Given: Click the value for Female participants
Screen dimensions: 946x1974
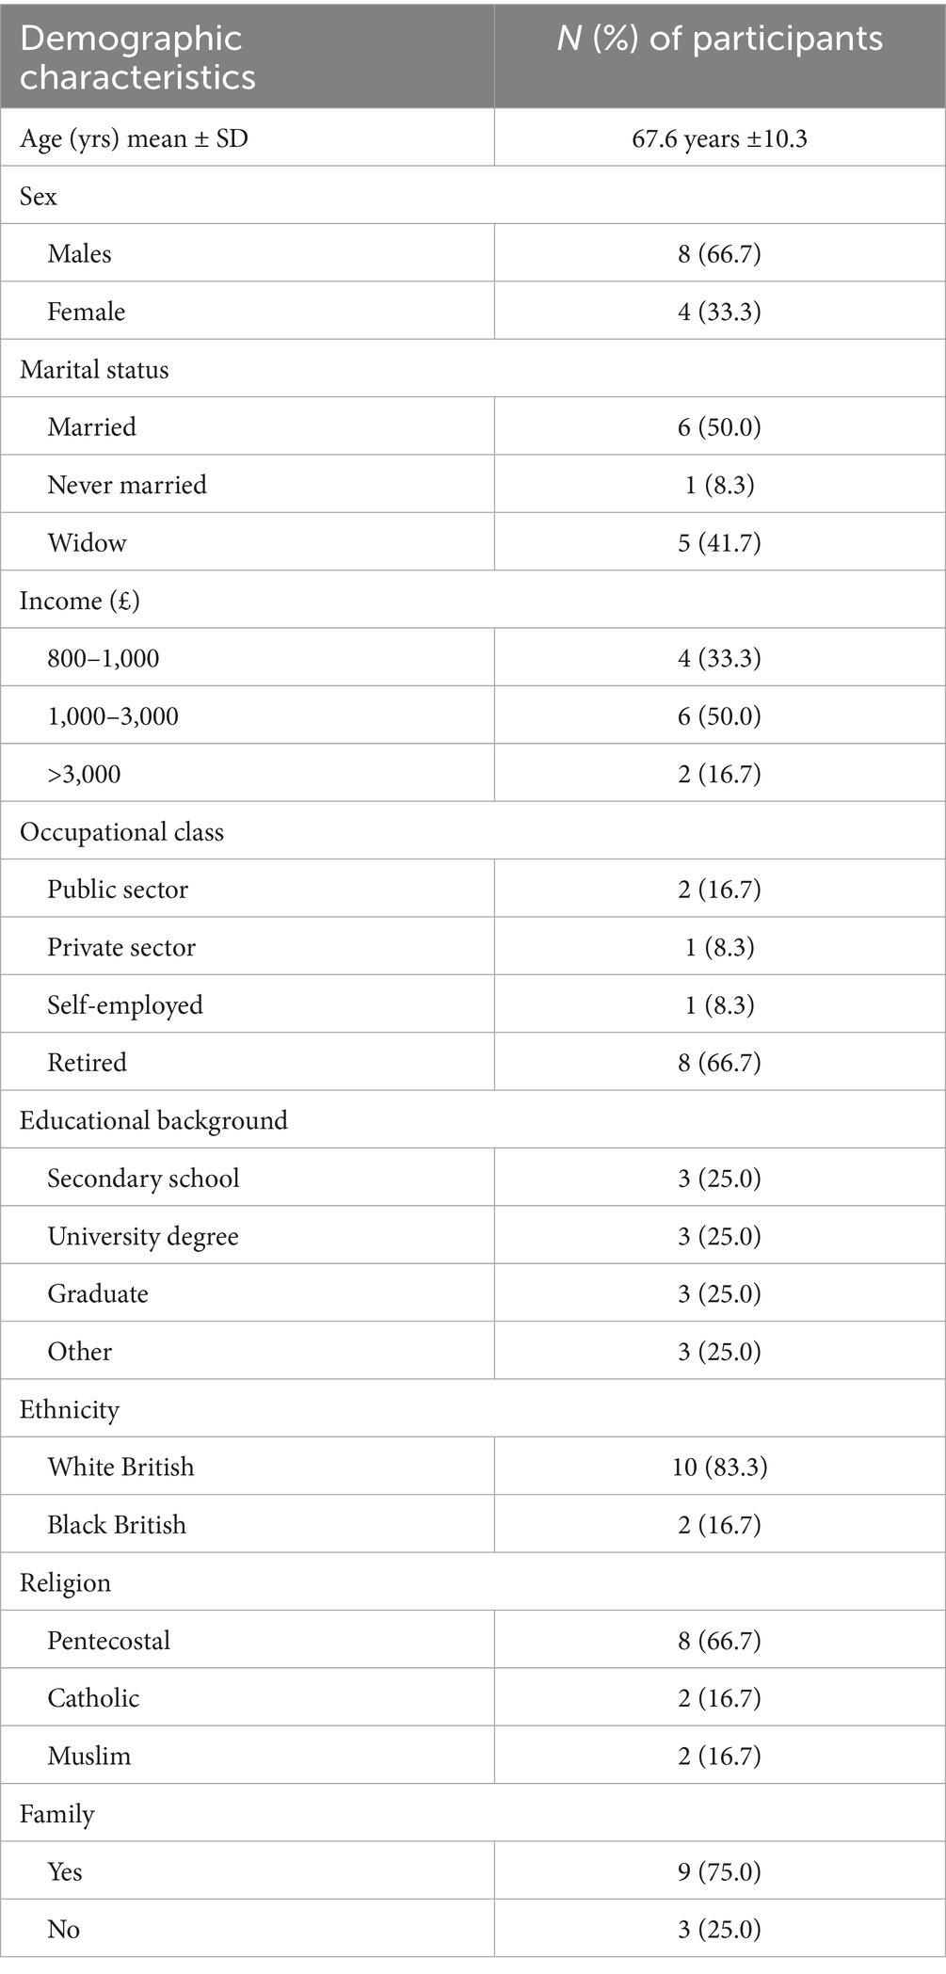Looking at the screenshot, I should (x=719, y=312).
